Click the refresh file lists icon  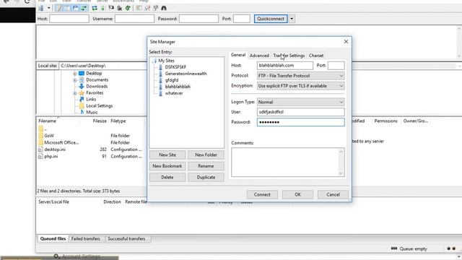click(x=95, y=8)
